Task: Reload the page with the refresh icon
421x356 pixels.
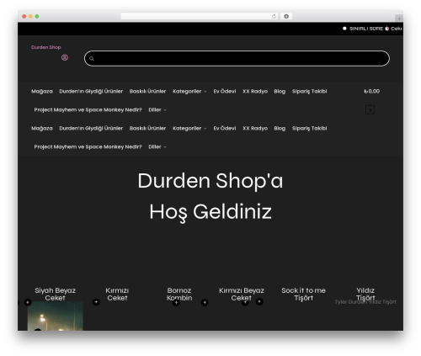Action: coord(274,17)
